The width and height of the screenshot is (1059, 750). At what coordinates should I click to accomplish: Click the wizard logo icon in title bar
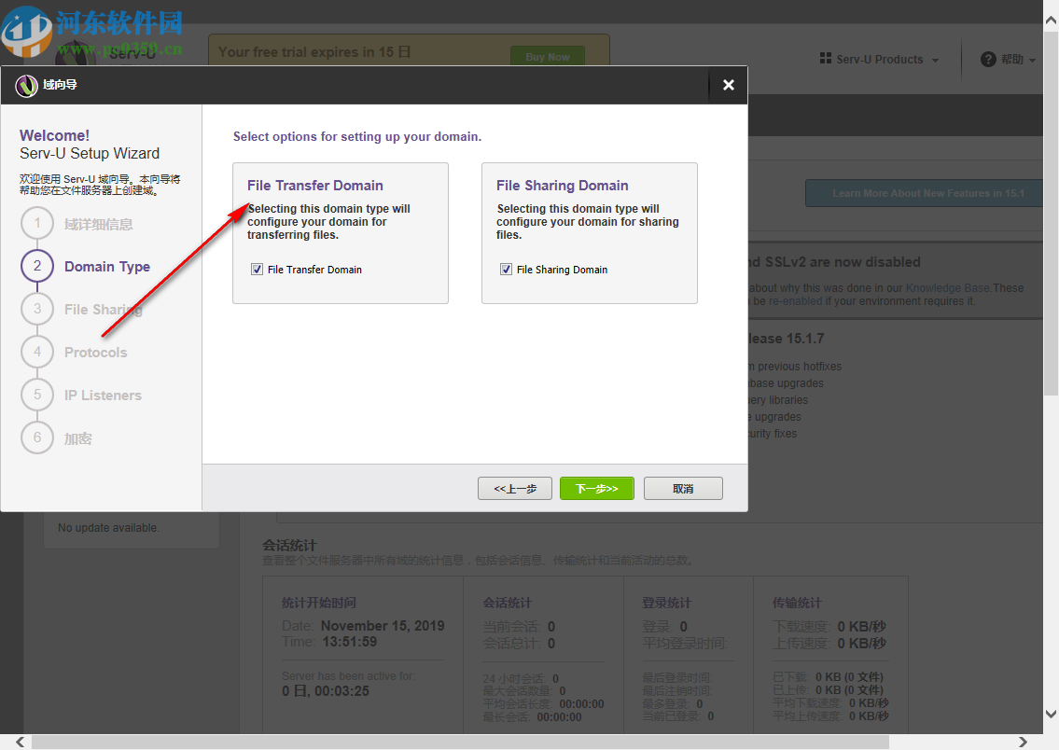click(x=26, y=85)
